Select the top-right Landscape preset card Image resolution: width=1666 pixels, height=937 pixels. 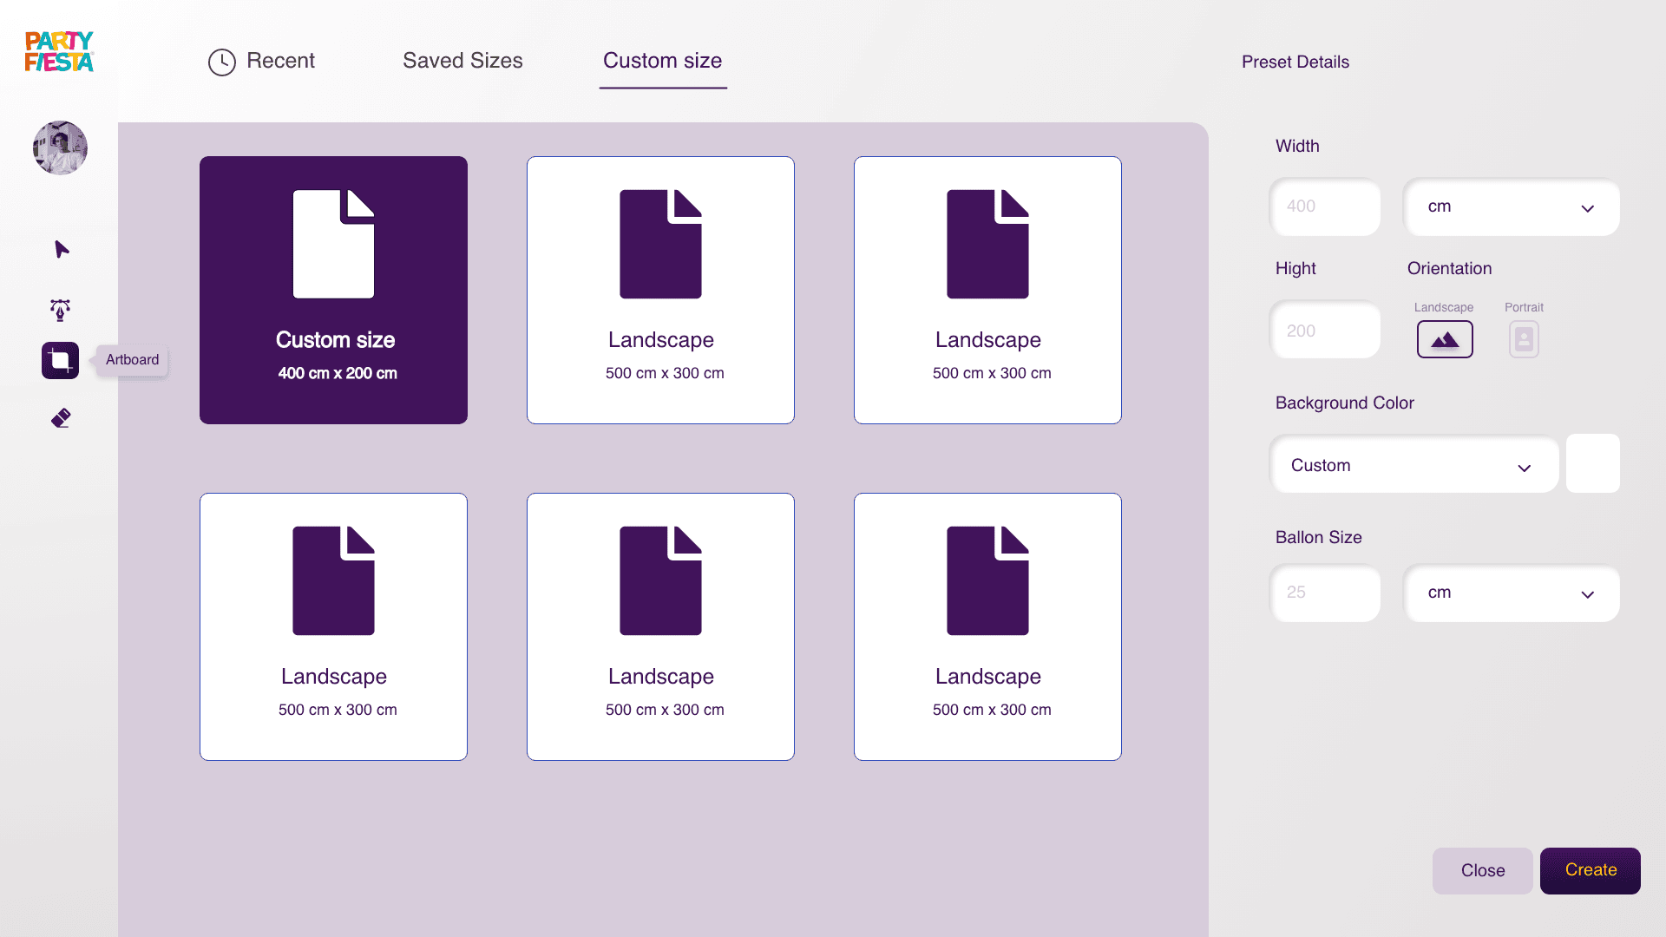(x=987, y=290)
